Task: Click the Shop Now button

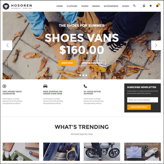Action: [67, 63]
